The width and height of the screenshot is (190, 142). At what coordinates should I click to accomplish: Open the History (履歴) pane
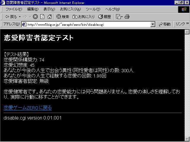click(x=104, y=17)
